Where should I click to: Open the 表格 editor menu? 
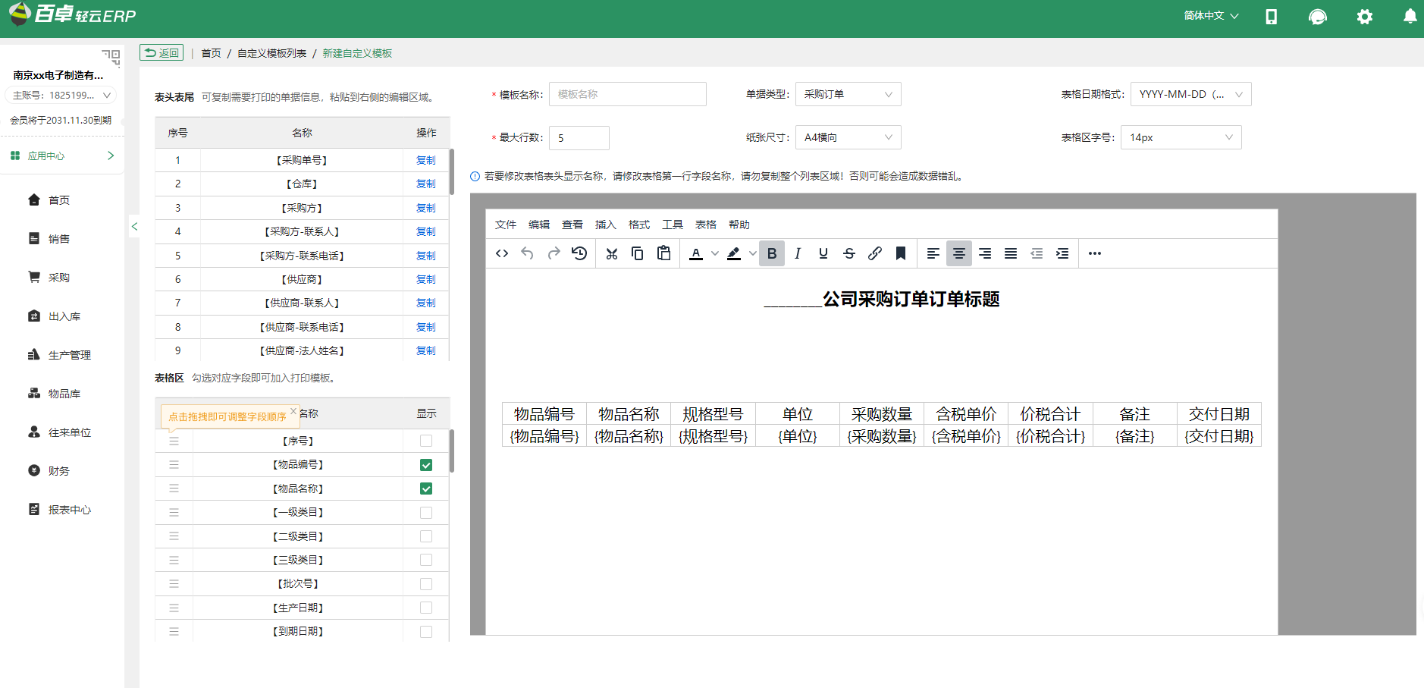[x=706, y=225]
